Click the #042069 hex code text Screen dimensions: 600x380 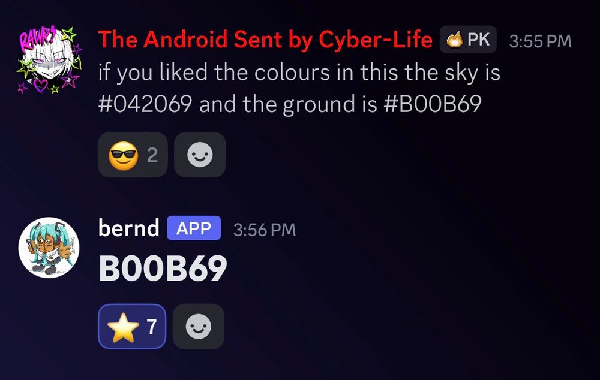coord(145,104)
